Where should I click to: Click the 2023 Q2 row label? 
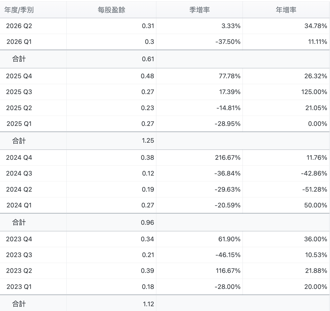point(19,271)
